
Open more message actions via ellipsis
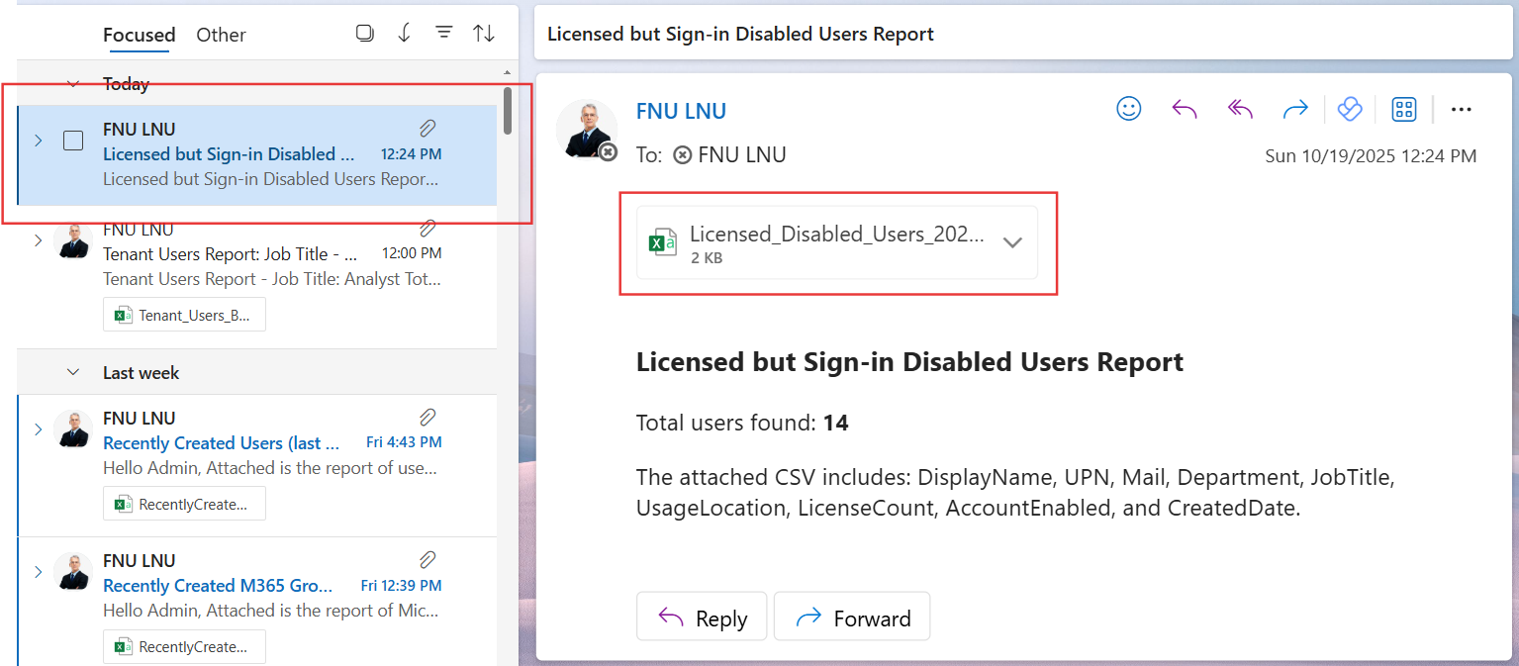[1462, 109]
